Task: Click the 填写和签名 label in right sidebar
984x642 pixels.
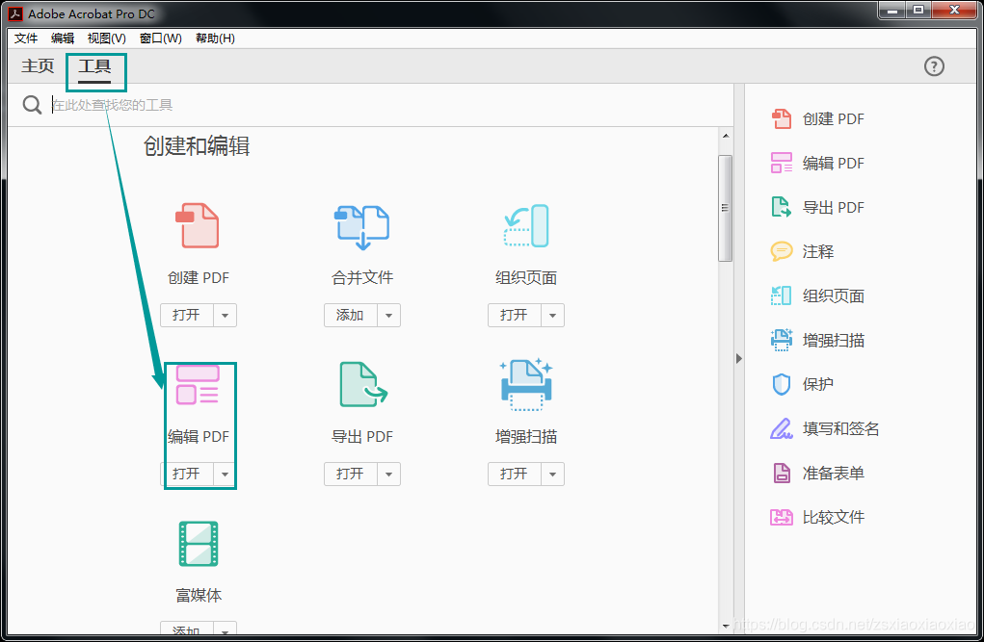Action: pos(841,429)
